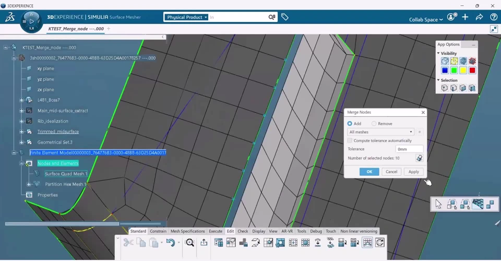Open the Physical Product search filter dropdown
This screenshot has width=501, height=261.
[187, 17]
